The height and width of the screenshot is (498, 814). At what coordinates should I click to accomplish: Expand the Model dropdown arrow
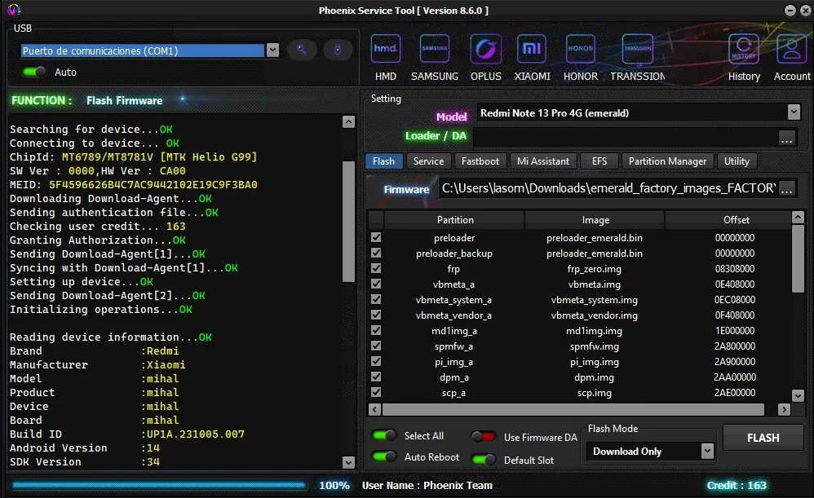[794, 112]
